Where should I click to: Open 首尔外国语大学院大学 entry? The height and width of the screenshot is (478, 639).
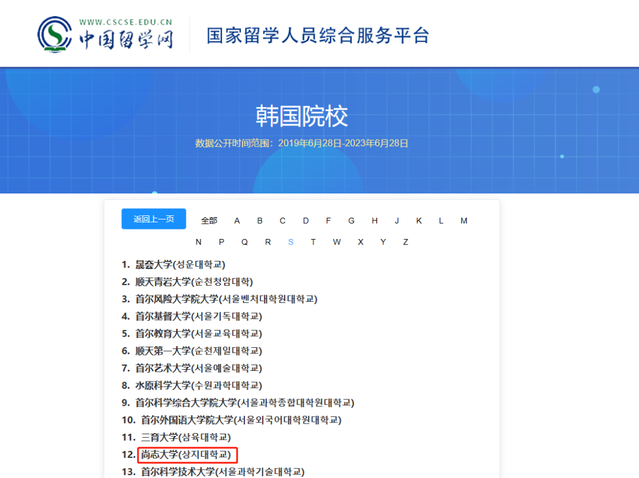pyautogui.click(x=241, y=419)
